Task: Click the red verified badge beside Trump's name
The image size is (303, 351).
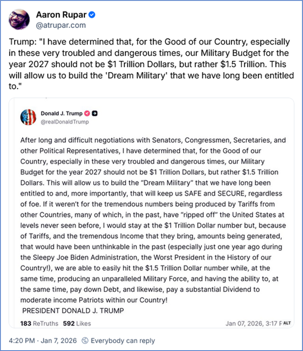Action: [x=87, y=113]
